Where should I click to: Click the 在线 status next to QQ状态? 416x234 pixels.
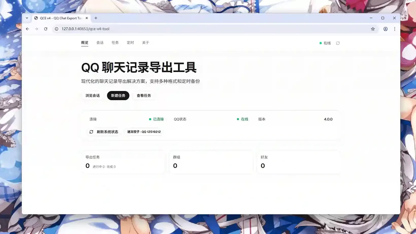coord(245,119)
